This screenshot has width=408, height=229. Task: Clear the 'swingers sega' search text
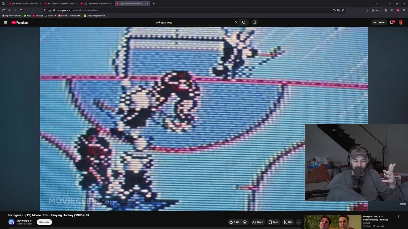(x=236, y=22)
